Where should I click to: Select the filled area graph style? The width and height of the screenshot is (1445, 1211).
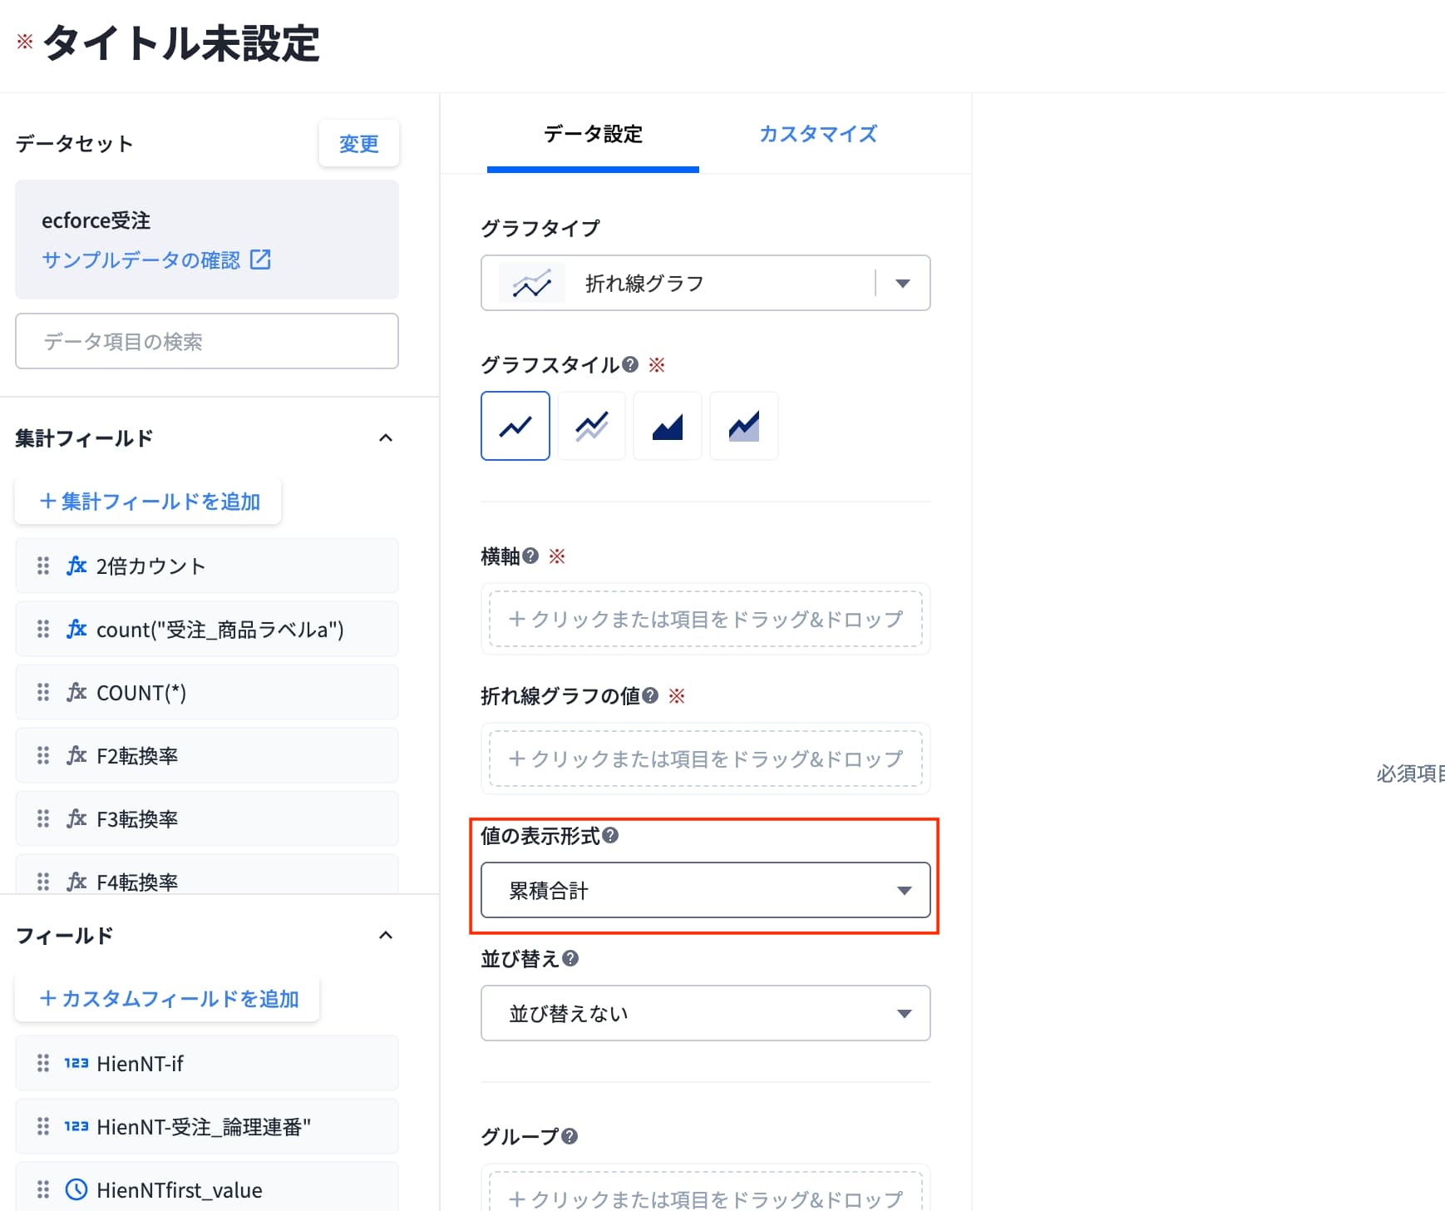click(x=668, y=426)
